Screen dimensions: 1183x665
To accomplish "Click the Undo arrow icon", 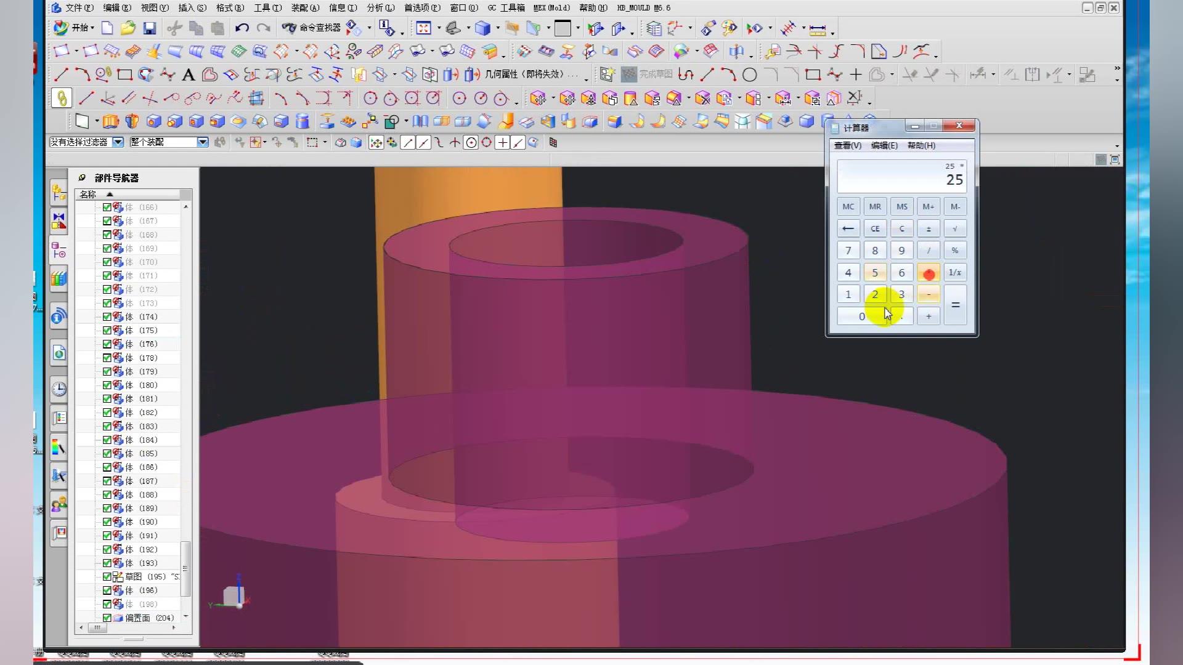I will tap(242, 28).
